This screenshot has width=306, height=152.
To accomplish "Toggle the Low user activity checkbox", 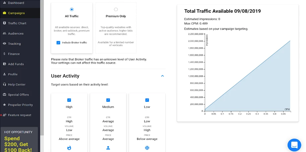I will 147,100.
